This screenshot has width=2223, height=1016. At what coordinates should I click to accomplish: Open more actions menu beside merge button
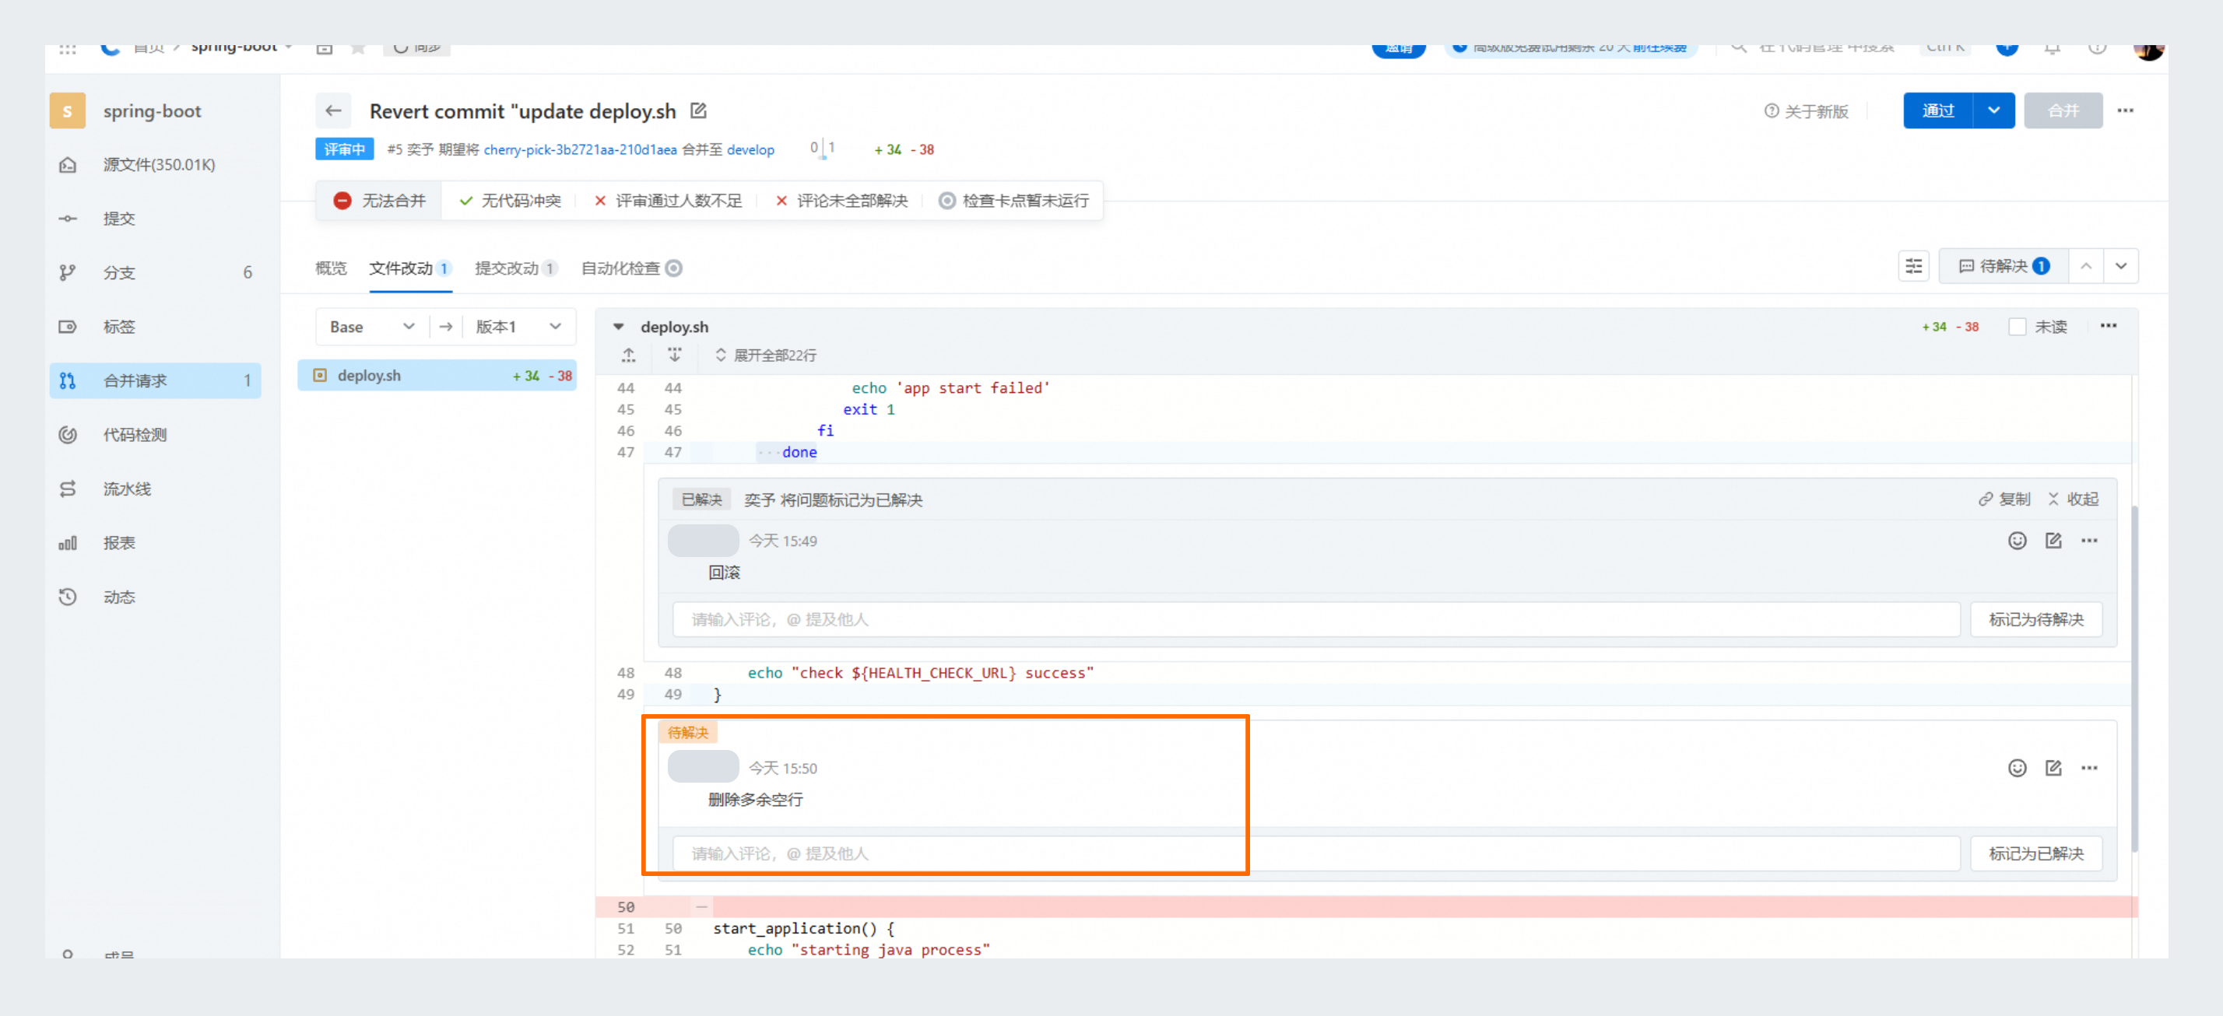point(2126,110)
